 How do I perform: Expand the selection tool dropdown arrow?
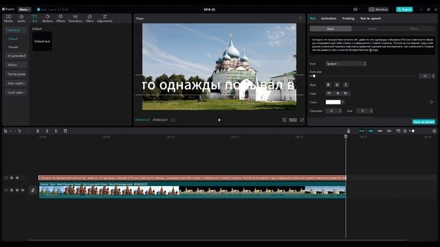point(11,131)
